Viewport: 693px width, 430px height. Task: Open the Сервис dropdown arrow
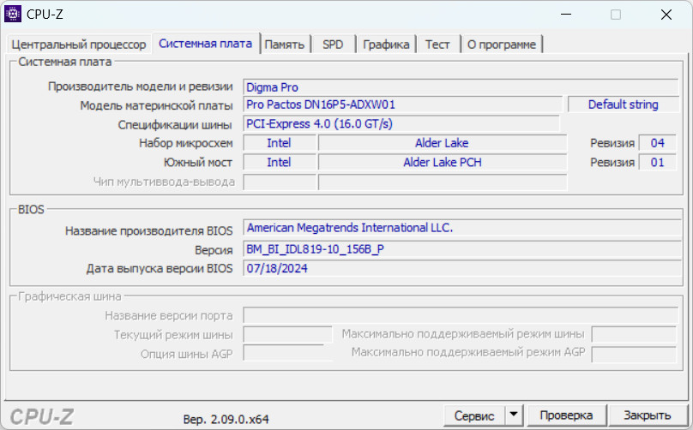coord(514,415)
